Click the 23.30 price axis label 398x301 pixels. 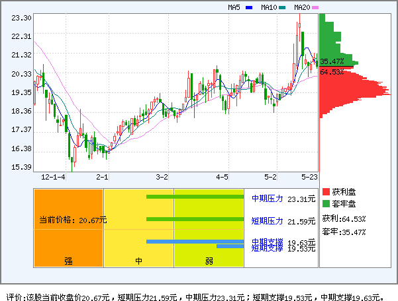coord(21,18)
